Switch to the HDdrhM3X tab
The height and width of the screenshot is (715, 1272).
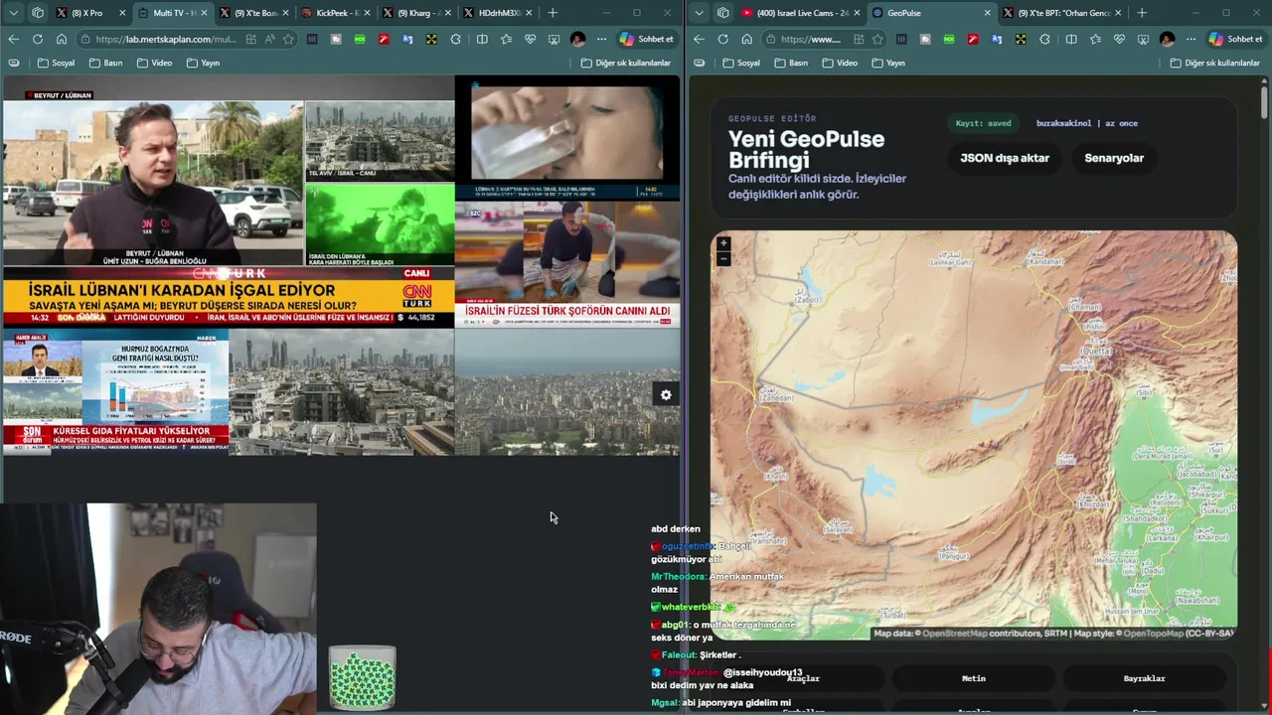pos(499,13)
